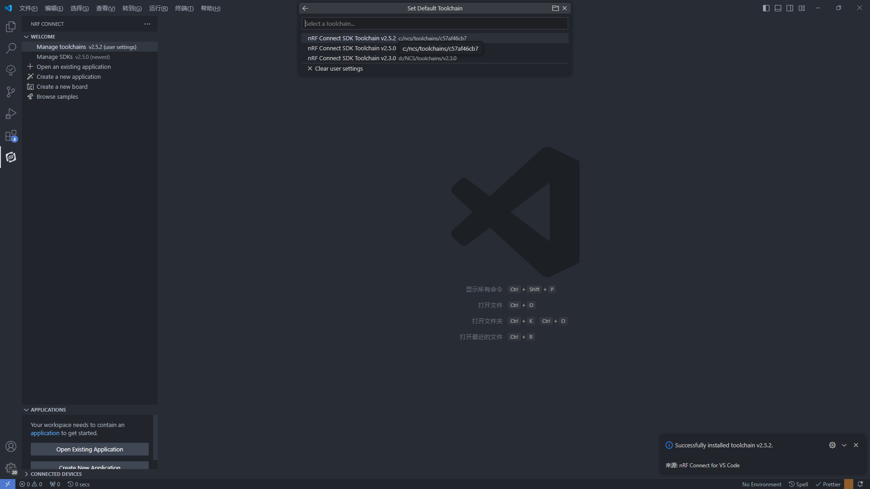
Task: Open the 终端(T) menu
Action: [x=184, y=8]
